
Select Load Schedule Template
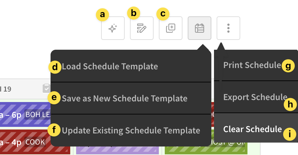coord(110,66)
